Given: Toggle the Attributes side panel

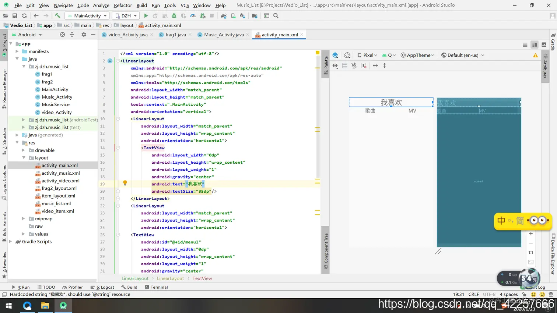Looking at the screenshot, I should tap(545, 66).
